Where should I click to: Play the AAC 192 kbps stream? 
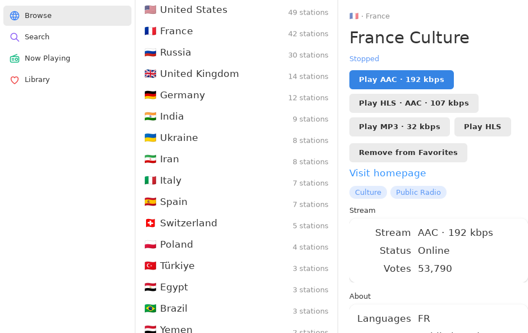pos(402,80)
